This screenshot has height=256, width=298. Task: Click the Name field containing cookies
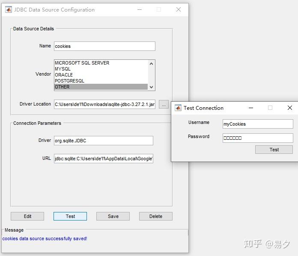[104, 46]
